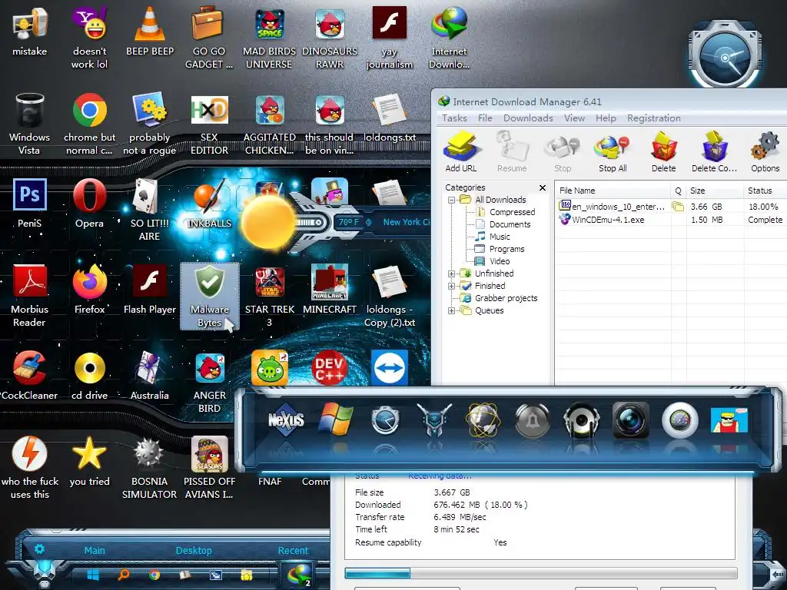Click the globe icon on dock
Screen dimensions: 787x590
(483, 419)
